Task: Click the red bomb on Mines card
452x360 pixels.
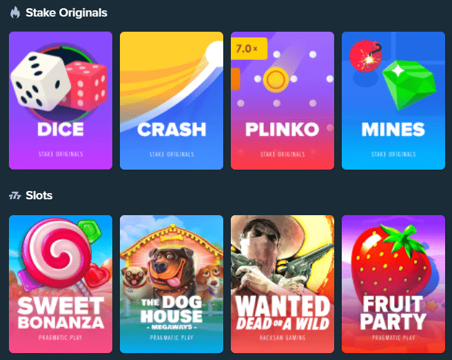Action: tap(365, 57)
